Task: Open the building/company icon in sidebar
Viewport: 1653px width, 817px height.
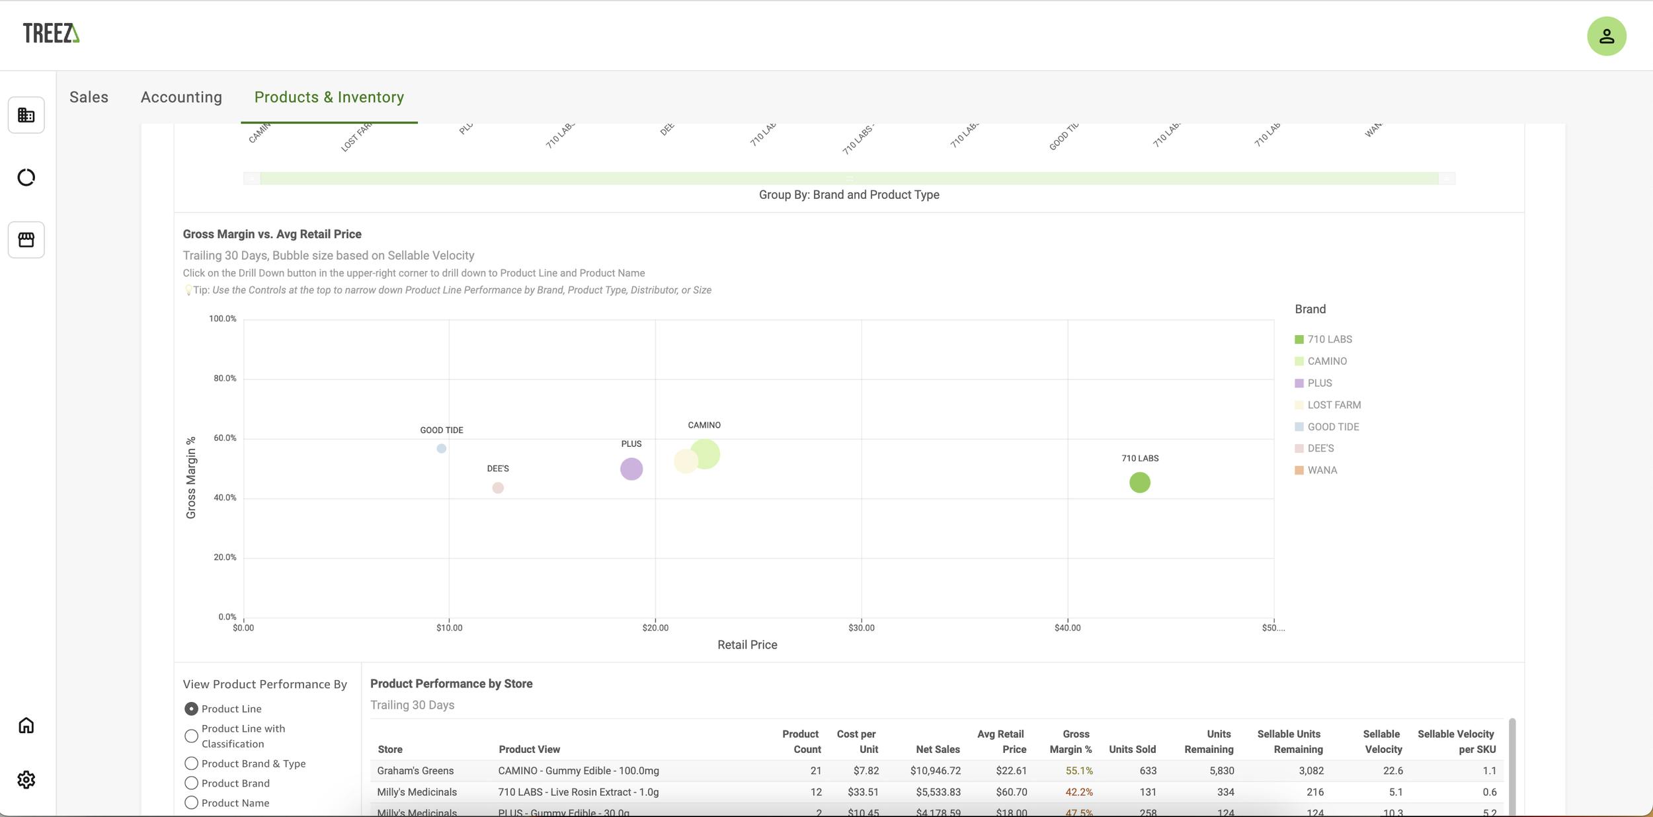Action: click(26, 115)
